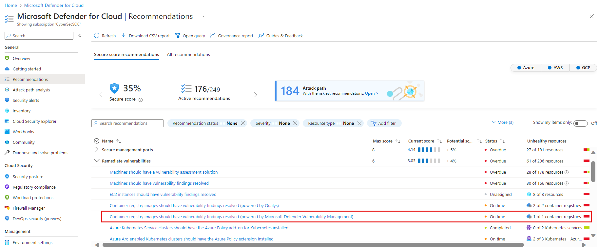Toggle Show my items only switch
Viewport: 598px width, 247px height.
[580, 123]
